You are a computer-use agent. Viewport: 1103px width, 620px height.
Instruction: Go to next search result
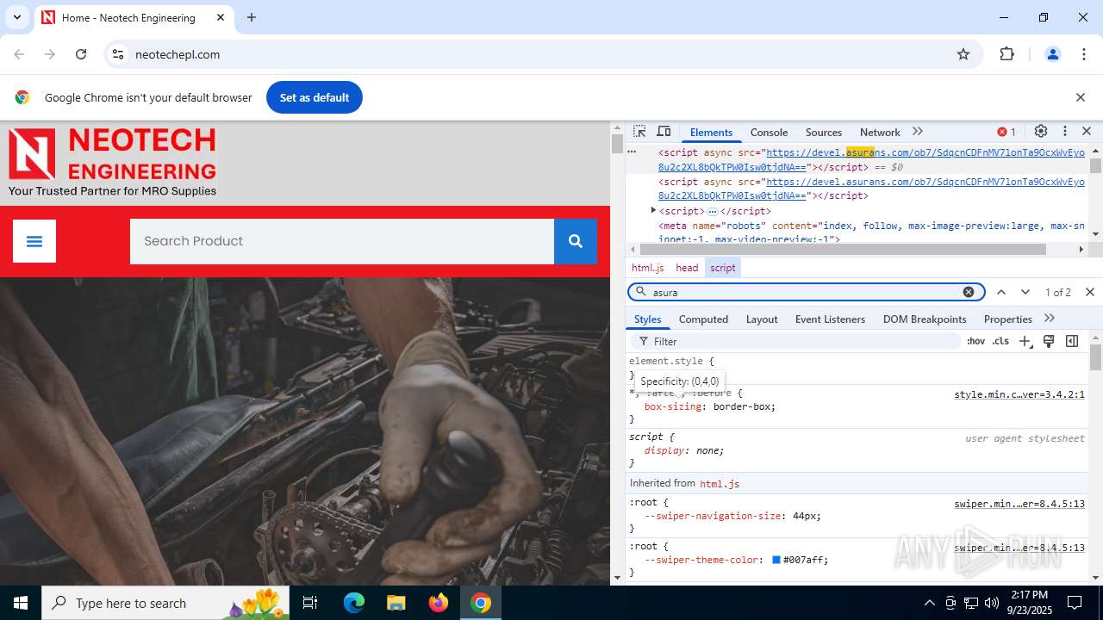pos(1025,292)
